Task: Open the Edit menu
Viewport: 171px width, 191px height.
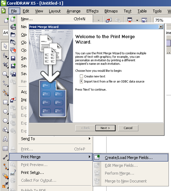Action: pyautogui.click(x=26, y=11)
